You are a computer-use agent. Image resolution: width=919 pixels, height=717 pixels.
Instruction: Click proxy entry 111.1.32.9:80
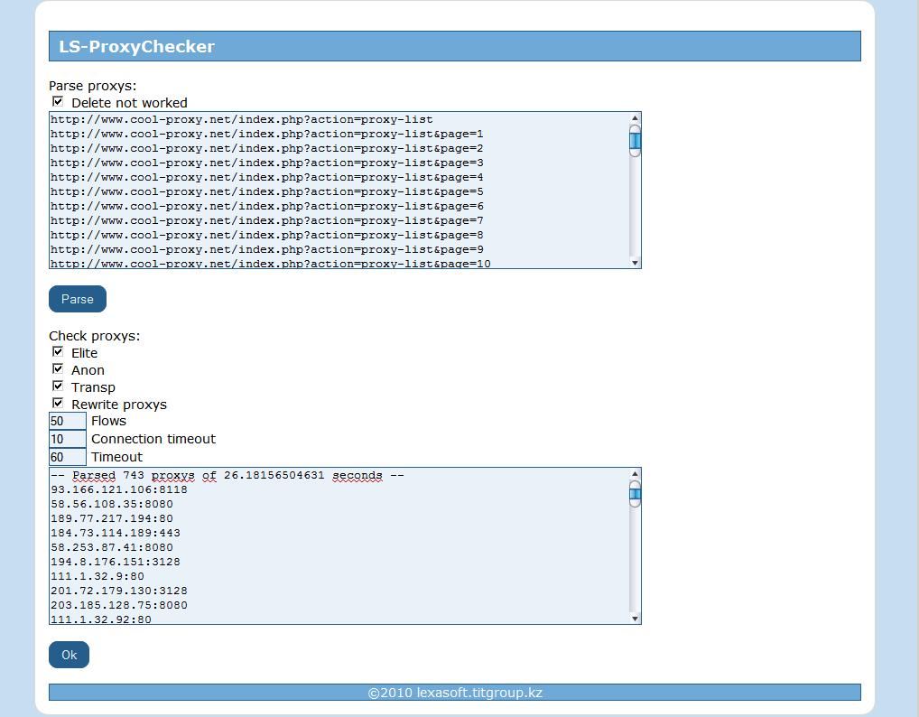(x=97, y=576)
